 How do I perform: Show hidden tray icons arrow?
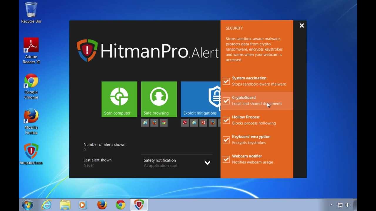point(332,205)
